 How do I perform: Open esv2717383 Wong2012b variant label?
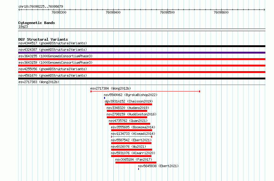coord(39,82)
